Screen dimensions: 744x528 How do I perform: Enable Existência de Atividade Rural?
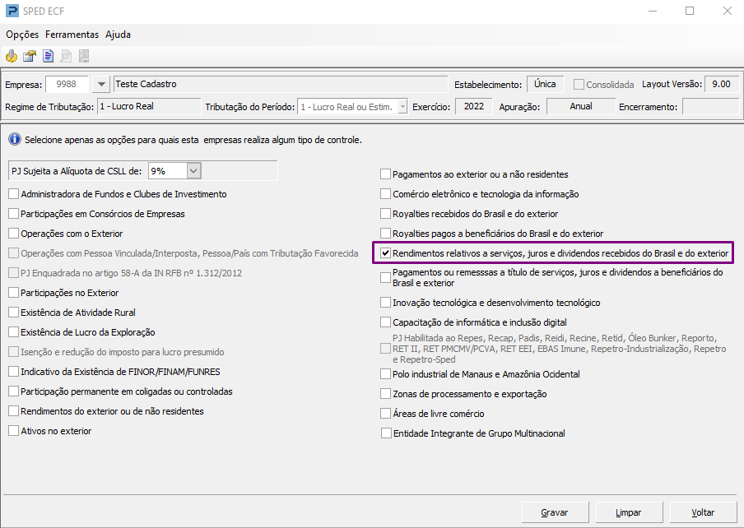click(x=13, y=313)
